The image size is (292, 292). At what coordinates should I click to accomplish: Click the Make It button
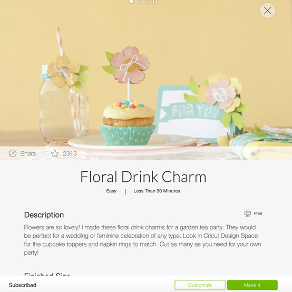[252, 285]
